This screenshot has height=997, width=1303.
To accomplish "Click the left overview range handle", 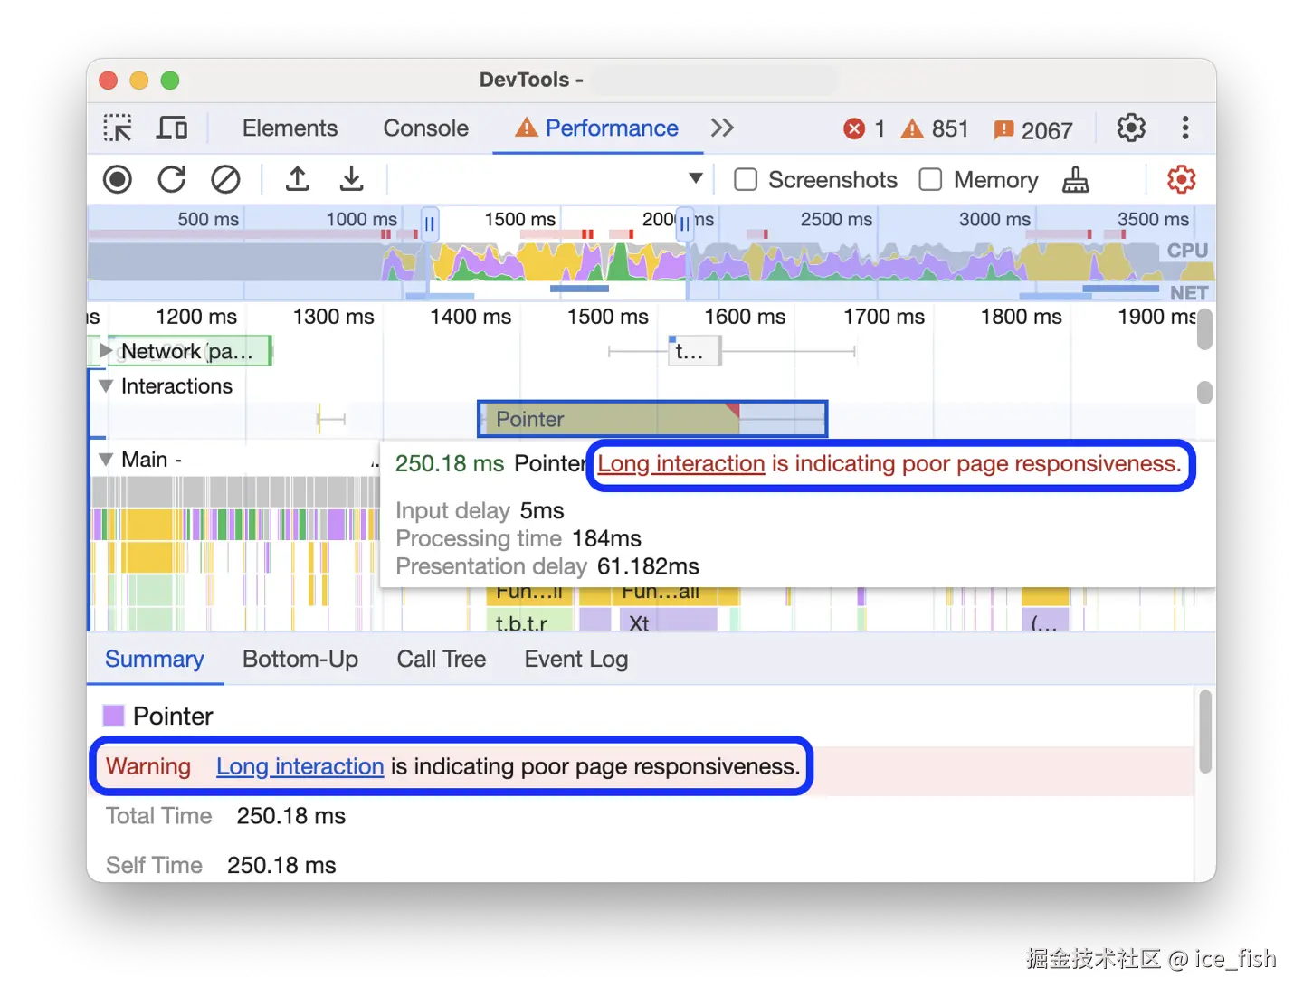I will click(430, 223).
